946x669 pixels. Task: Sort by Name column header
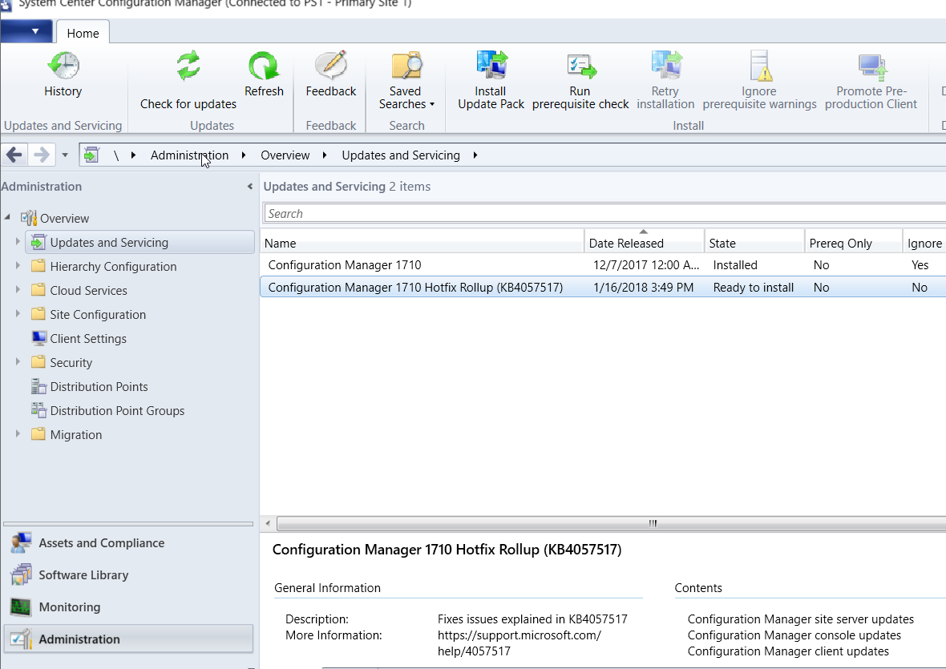pyautogui.click(x=422, y=243)
